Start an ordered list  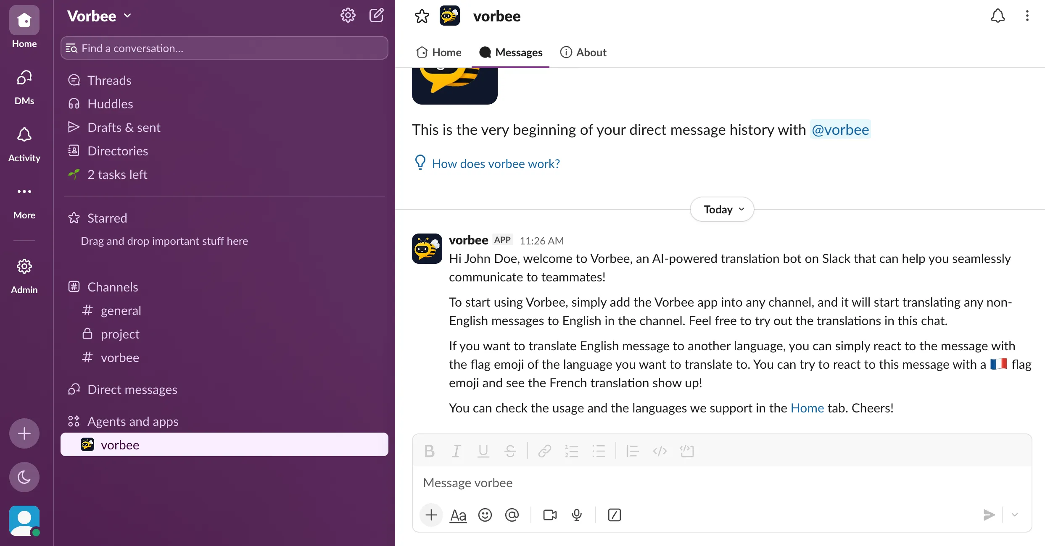click(x=571, y=451)
